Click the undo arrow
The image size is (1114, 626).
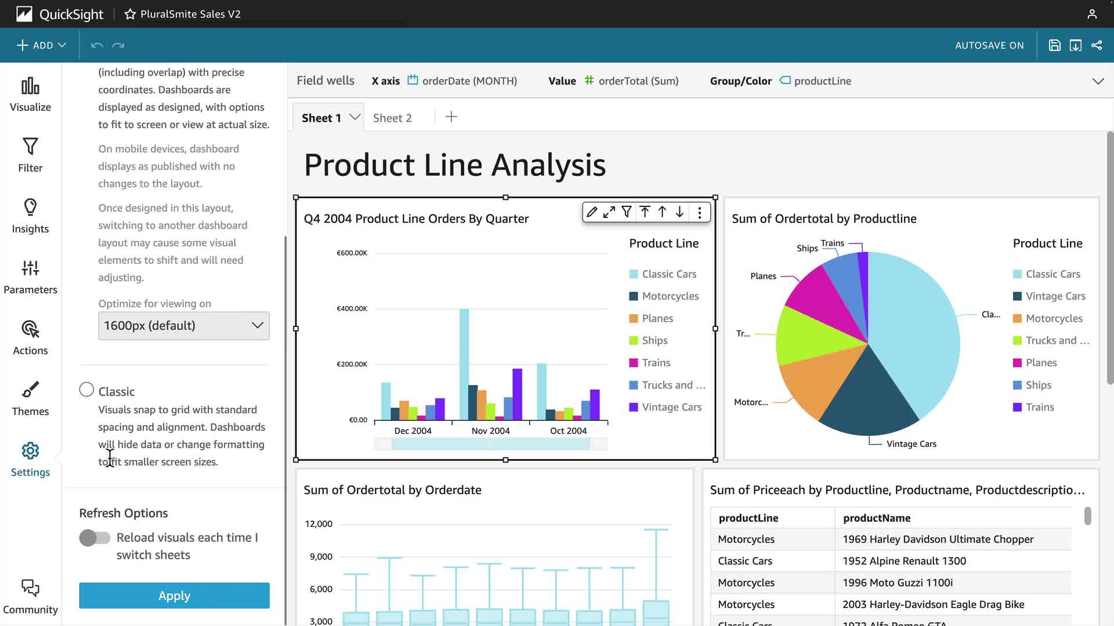(x=97, y=45)
